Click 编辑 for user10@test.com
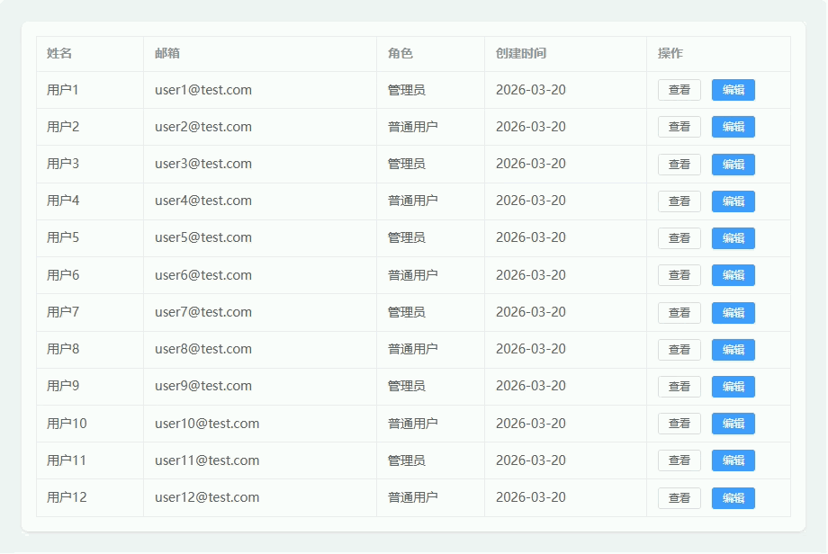The image size is (828, 554). point(733,424)
